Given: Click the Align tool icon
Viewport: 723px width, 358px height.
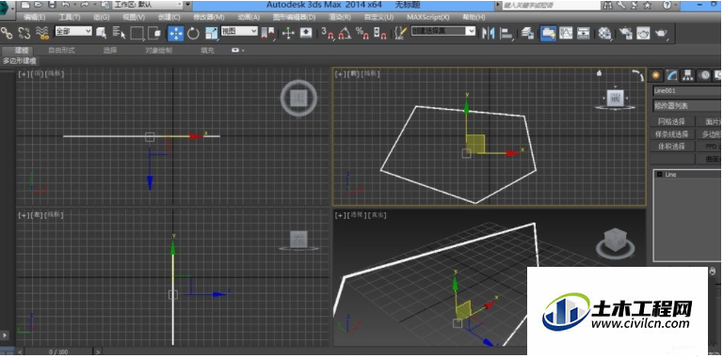Looking at the screenshot, I should [x=506, y=33].
